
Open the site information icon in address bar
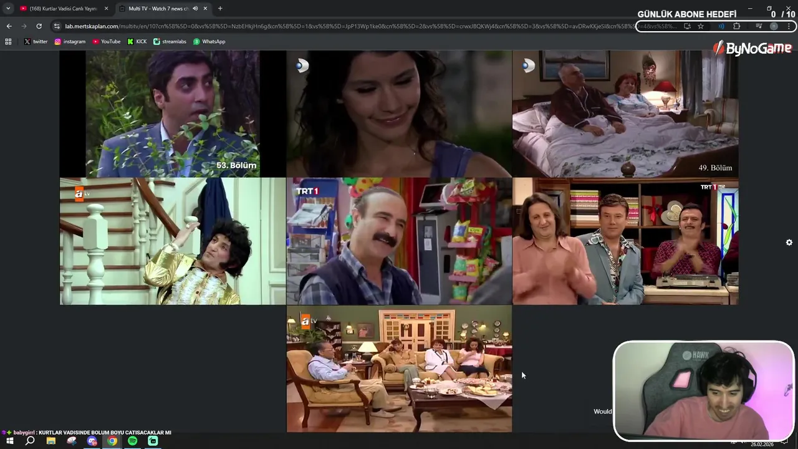57,26
